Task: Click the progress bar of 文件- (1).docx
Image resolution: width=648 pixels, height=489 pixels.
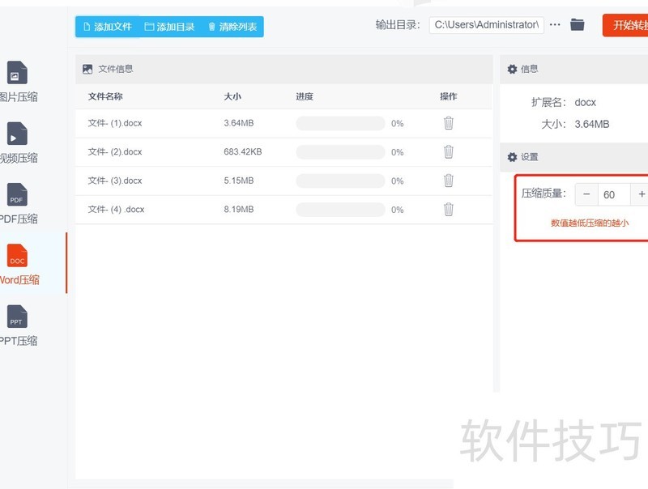Action: coord(340,124)
